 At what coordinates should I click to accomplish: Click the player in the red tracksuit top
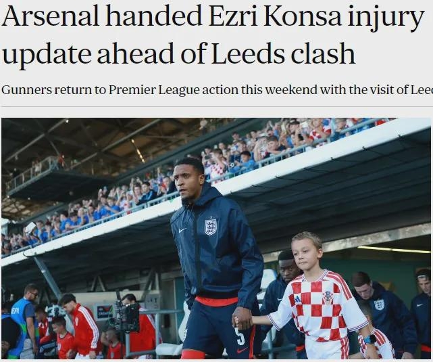tap(82, 326)
